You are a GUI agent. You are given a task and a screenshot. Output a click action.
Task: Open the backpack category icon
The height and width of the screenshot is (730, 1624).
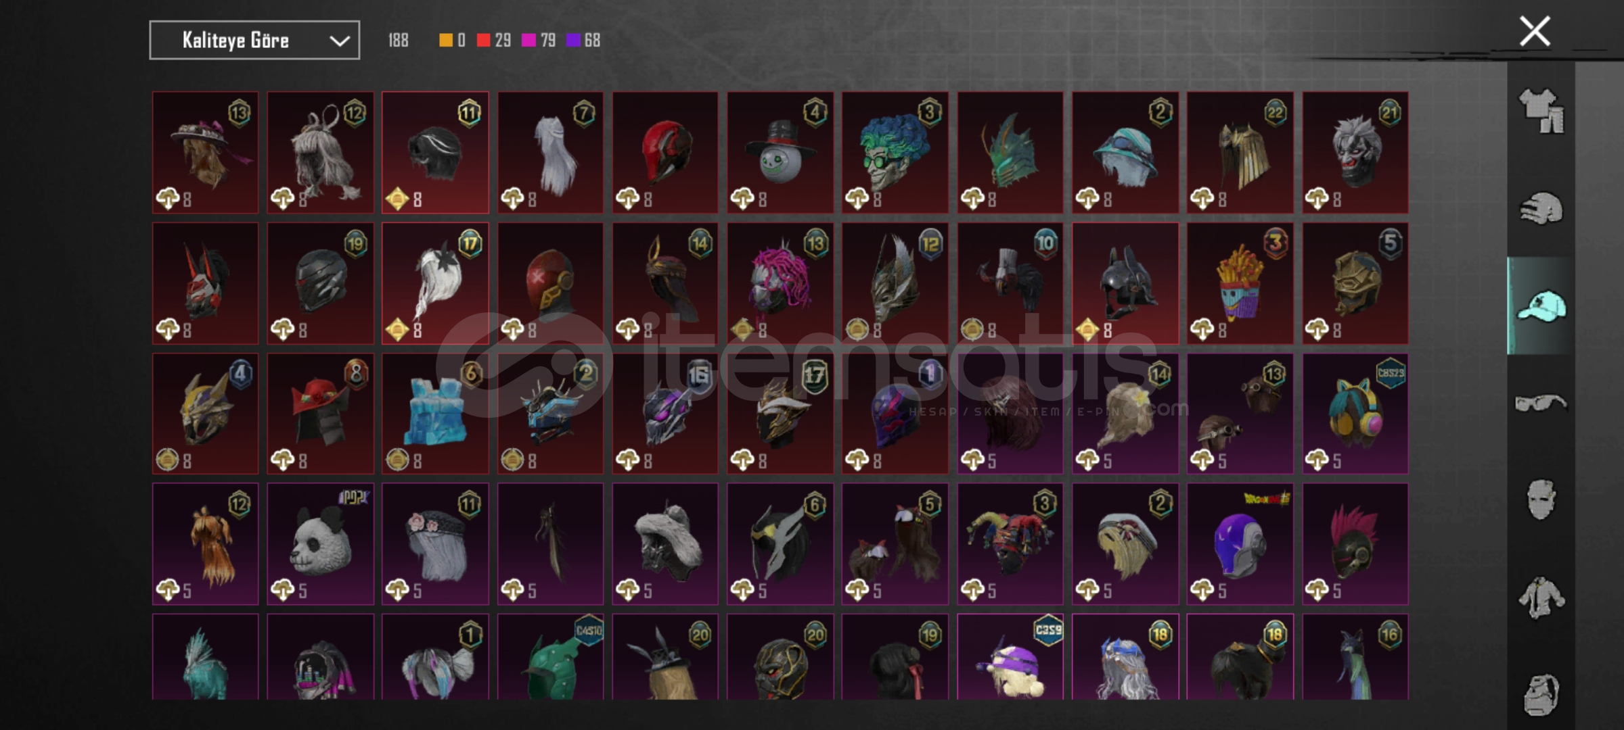[1541, 695]
